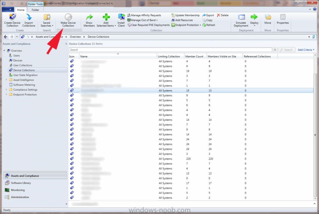The height and width of the screenshot is (214, 319).
Task: Select User Collections in the tree
Action: pos(23,65)
